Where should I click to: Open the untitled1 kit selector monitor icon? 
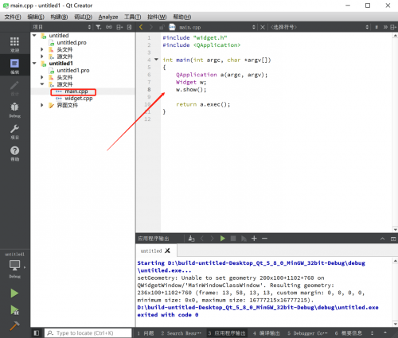[14, 265]
